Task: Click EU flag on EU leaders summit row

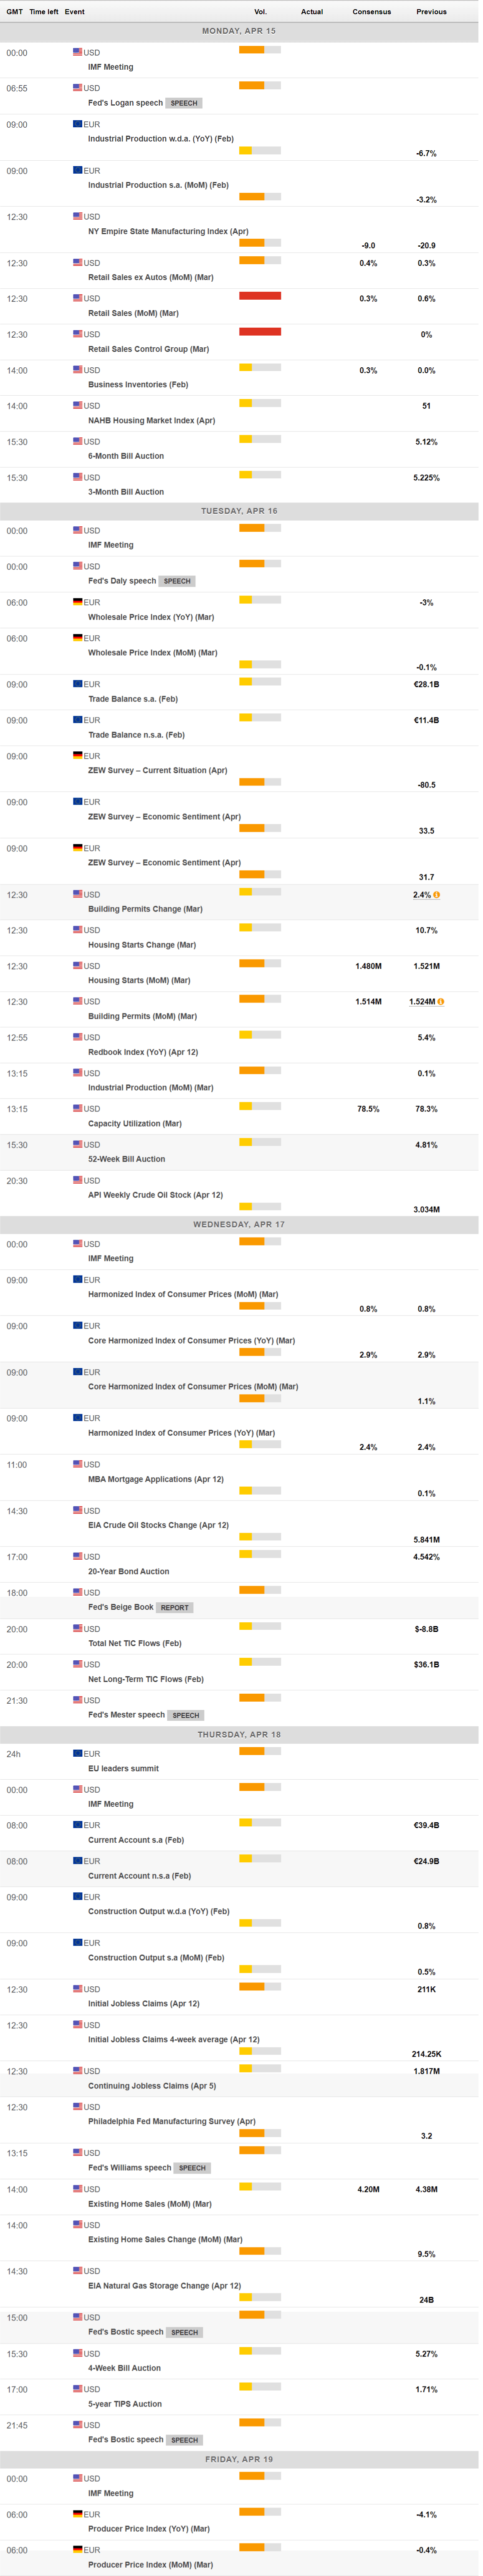Action: 78,1754
